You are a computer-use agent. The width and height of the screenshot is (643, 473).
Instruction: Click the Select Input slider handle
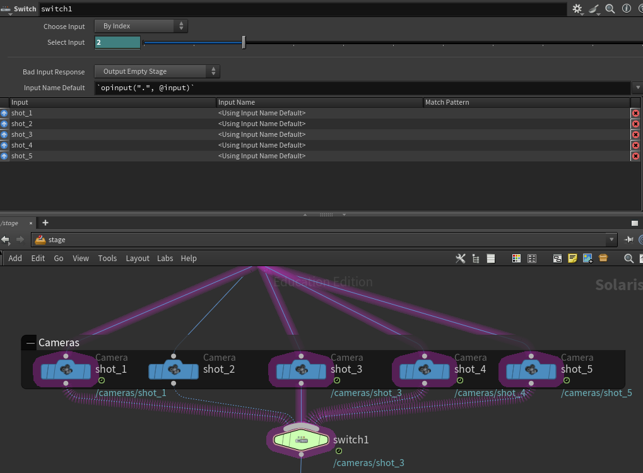[x=244, y=43]
